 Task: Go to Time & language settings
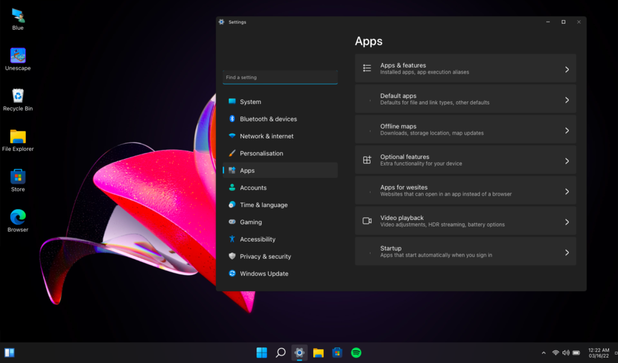(x=280, y=205)
